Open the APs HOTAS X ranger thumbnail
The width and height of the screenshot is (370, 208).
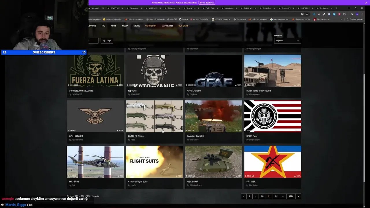point(95,116)
